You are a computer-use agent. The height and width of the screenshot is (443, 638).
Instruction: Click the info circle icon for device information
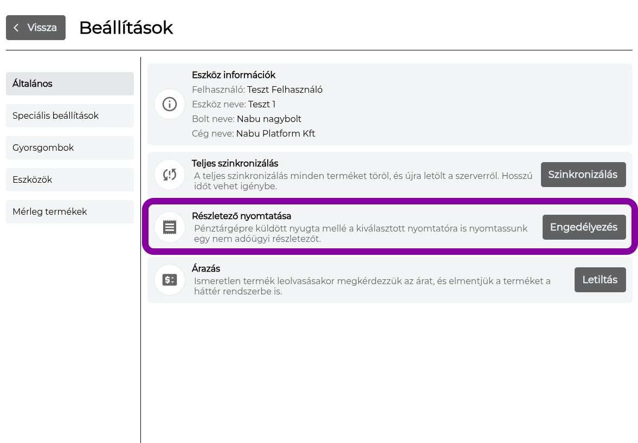pyautogui.click(x=170, y=104)
